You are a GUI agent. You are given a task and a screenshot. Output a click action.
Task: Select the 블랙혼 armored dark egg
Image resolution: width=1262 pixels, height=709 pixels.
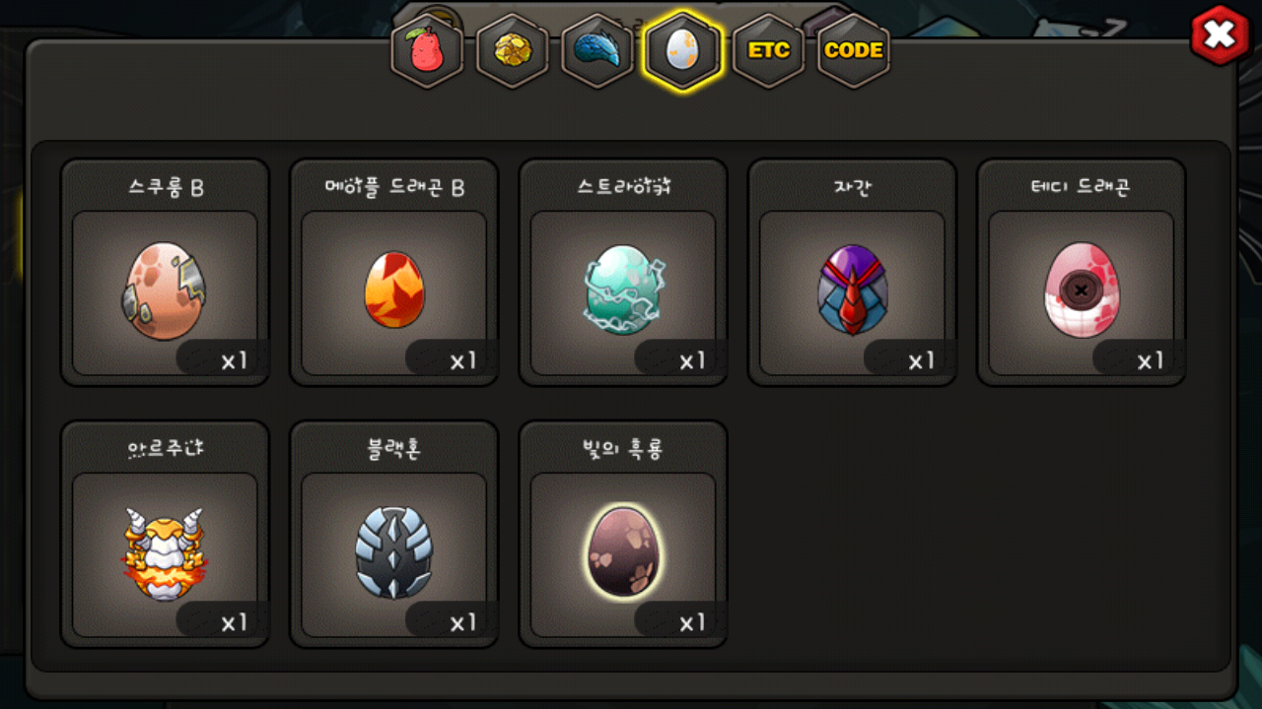click(x=394, y=552)
